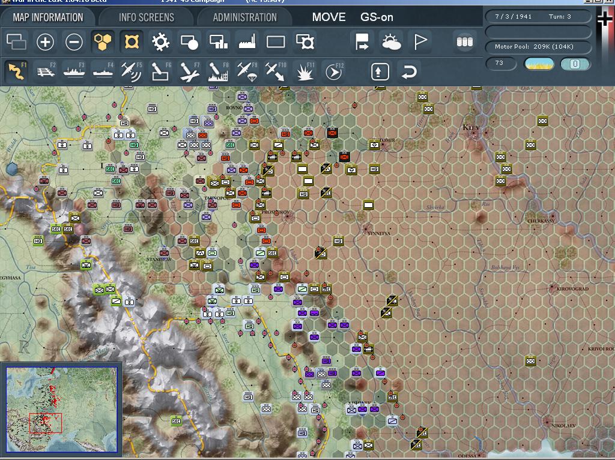The width and height of the screenshot is (615, 460).
Task: Click the Rovno town label
Action: click(235, 107)
